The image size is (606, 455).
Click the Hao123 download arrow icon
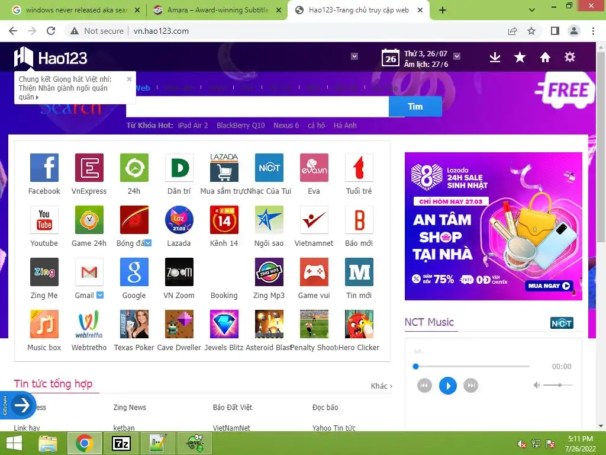495,57
